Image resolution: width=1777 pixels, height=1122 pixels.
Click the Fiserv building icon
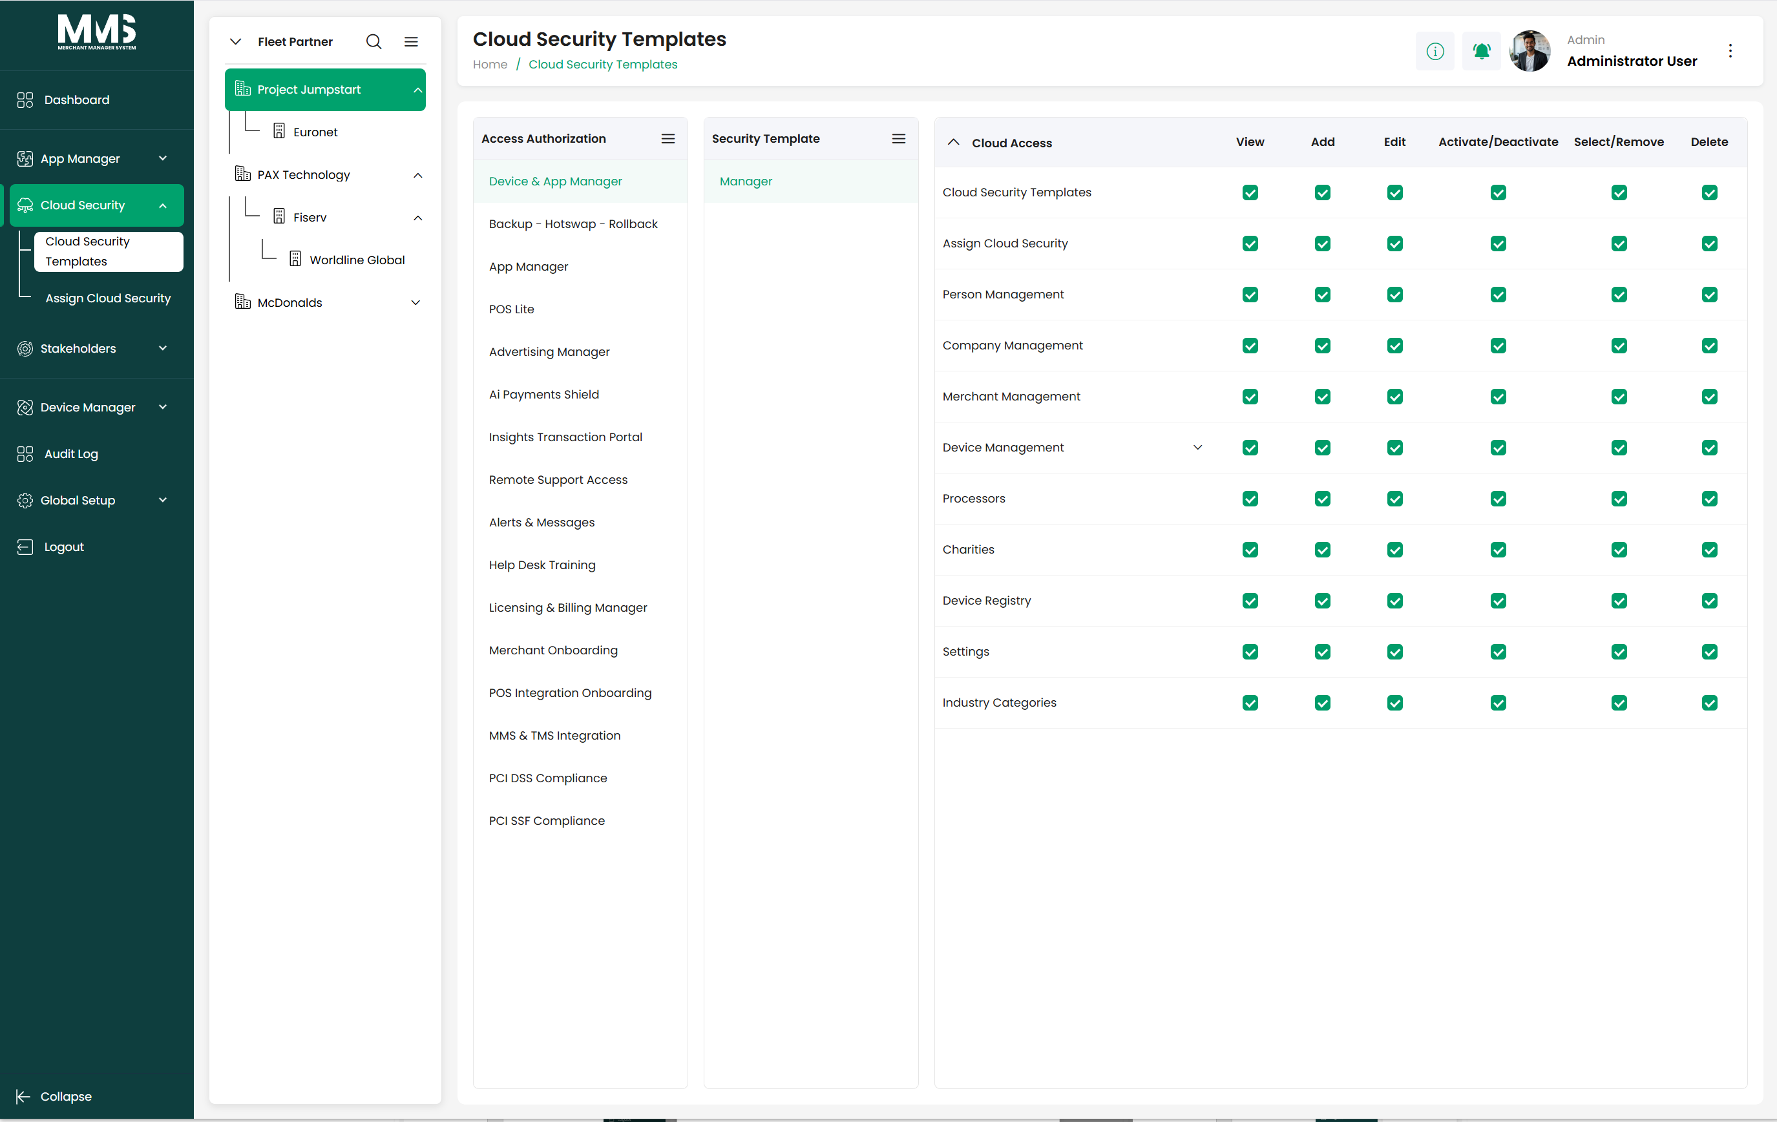(x=279, y=217)
